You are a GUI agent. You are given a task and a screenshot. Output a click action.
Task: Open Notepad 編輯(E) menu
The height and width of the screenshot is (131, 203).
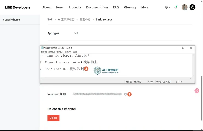click(x=51, y=52)
